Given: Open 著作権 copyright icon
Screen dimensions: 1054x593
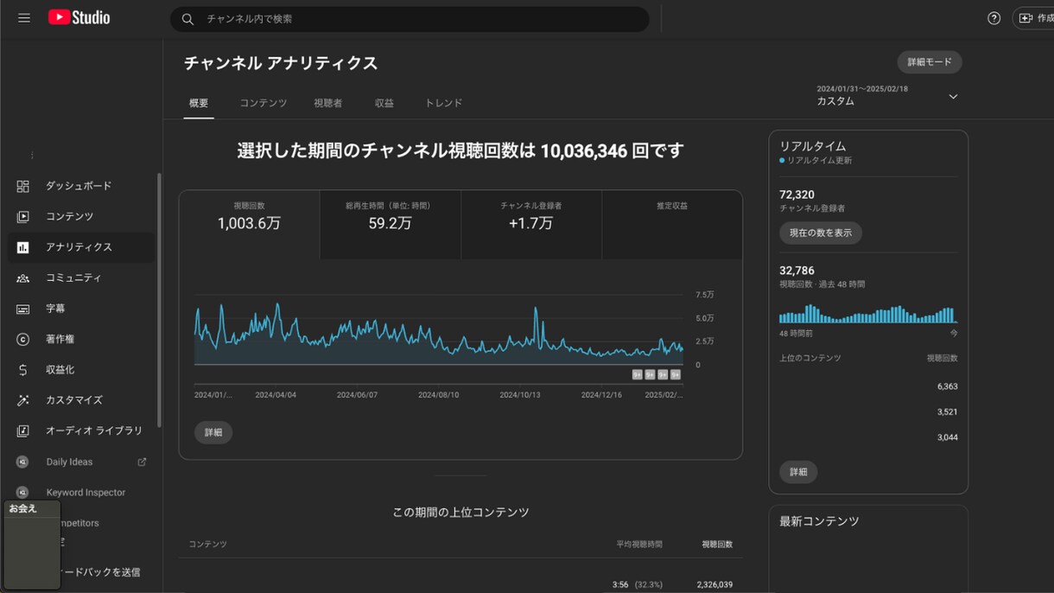Looking at the screenshot, I should [x=23, y=339].
